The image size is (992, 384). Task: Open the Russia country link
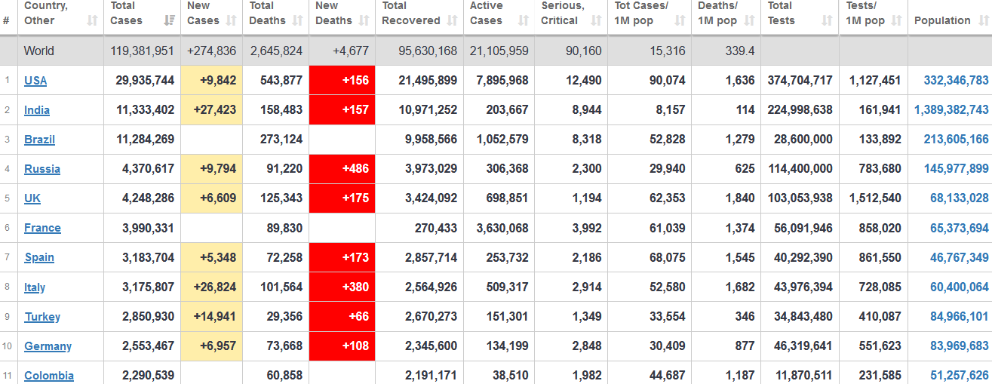(42, 169)
